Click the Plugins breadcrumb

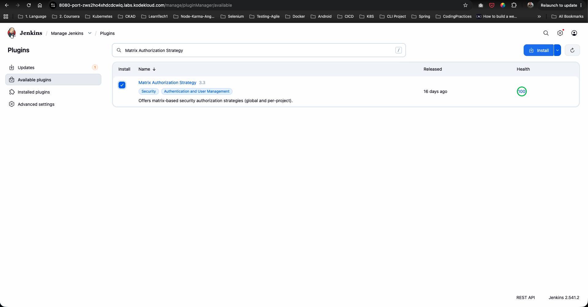tap(107, 33)
